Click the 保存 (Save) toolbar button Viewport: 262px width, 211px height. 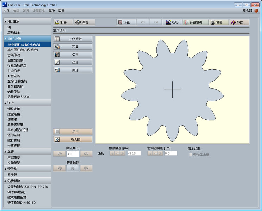[x=85, y=22]
